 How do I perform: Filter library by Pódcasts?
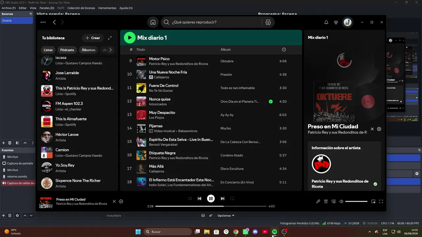tap(67, 50)
